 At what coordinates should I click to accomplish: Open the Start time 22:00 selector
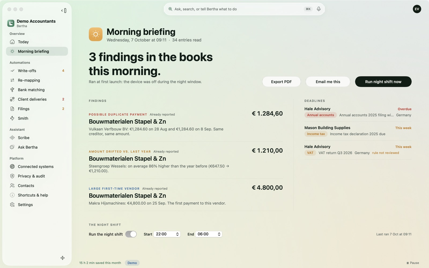tap(167, 234)
